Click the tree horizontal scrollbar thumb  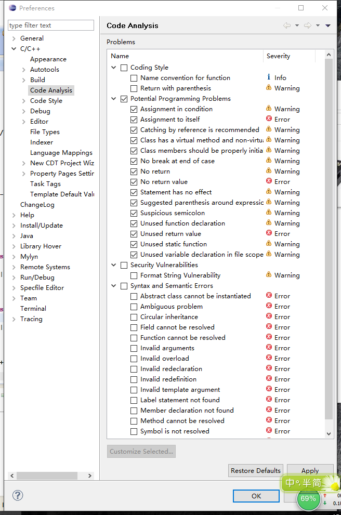click(x=47, y=476)
